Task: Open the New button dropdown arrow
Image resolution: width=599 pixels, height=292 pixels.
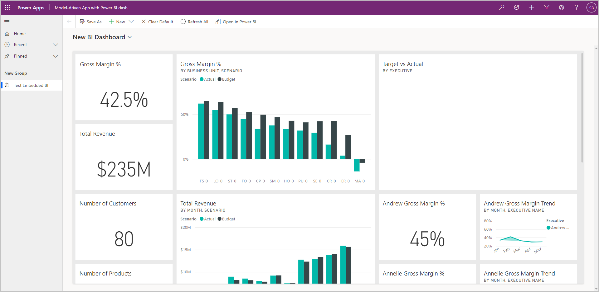Action: [x=131, y=21]
